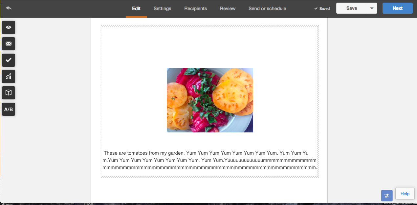Click the blue Next button
Image resolution: width=417 pixels, height=205 pixels.
click(x=398, y=9)
